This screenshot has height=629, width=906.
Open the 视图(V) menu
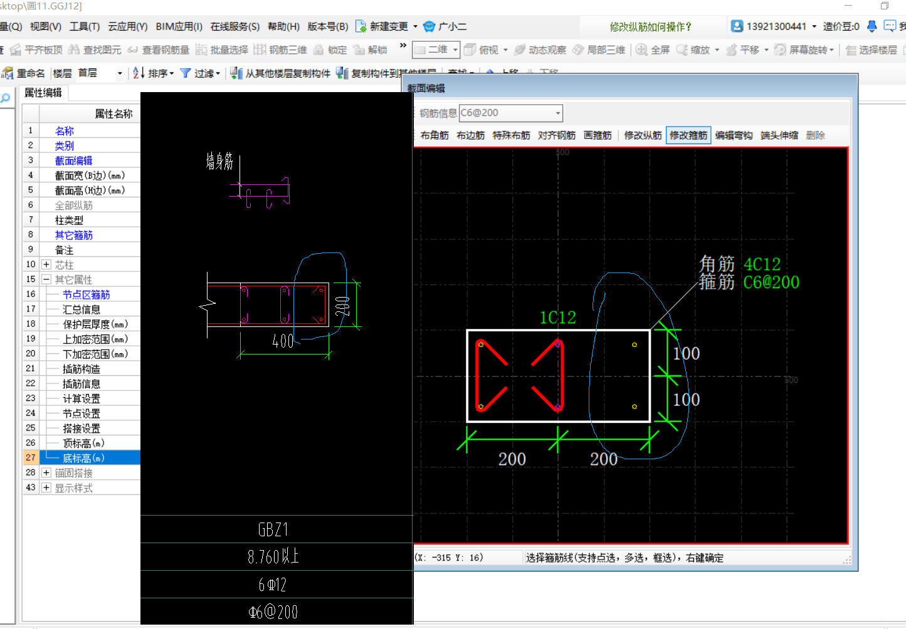click(46, 26)
